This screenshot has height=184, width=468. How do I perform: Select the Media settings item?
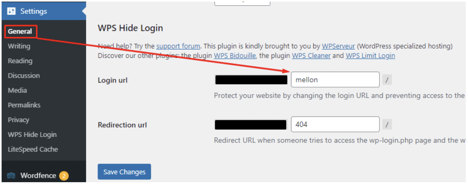(x=17, y=90)
